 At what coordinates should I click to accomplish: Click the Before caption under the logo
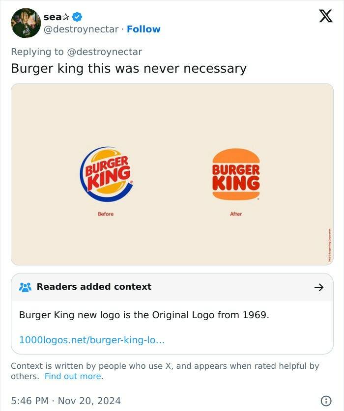[x=106, y=214]
